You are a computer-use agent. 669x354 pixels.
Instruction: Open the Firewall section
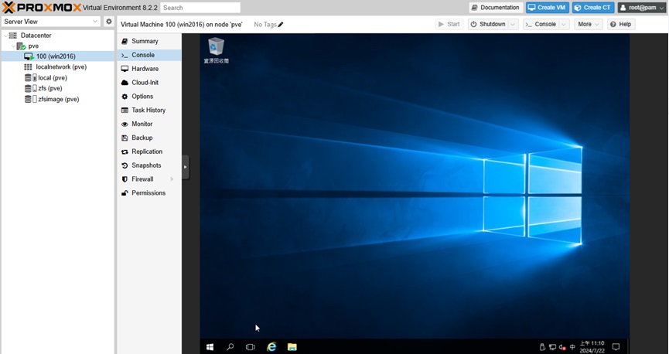pyautogui.click(x=149, y=179)
